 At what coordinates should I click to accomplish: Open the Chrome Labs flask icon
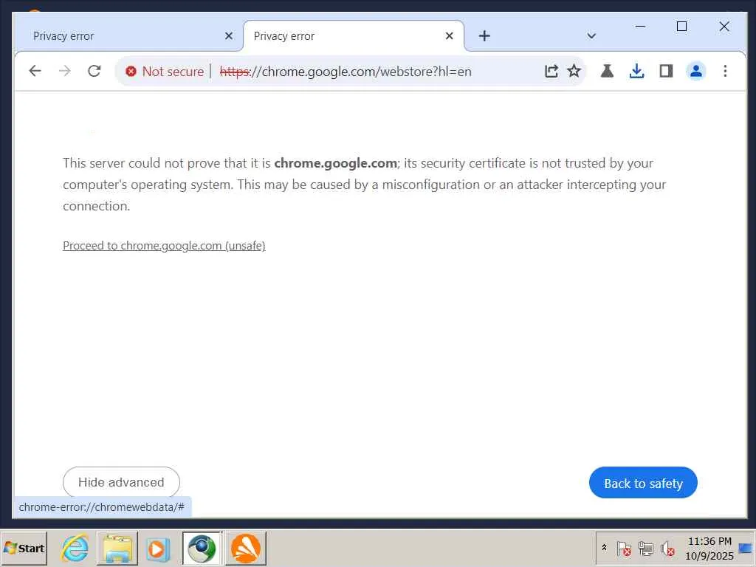(607, 72)
